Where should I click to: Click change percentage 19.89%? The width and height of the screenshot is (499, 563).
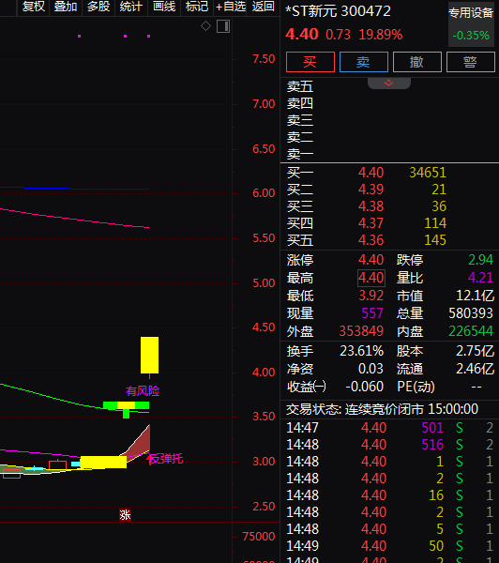tap(381, 35)
